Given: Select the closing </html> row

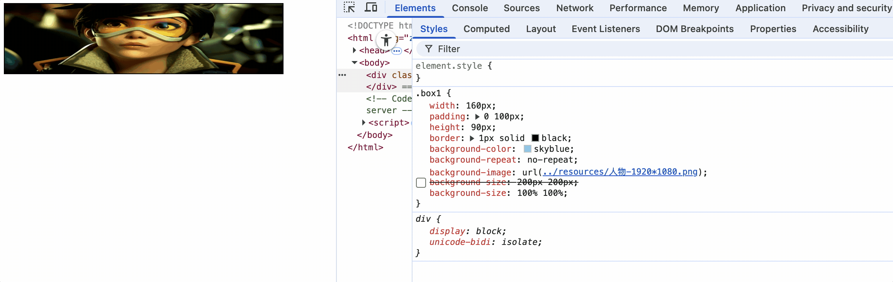Looking at the screenshot, I should click(x=365, y=147).
